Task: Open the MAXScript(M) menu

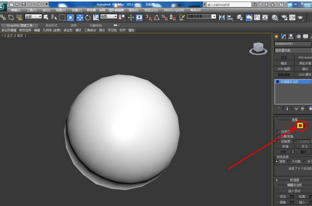Action: [174, 9]
